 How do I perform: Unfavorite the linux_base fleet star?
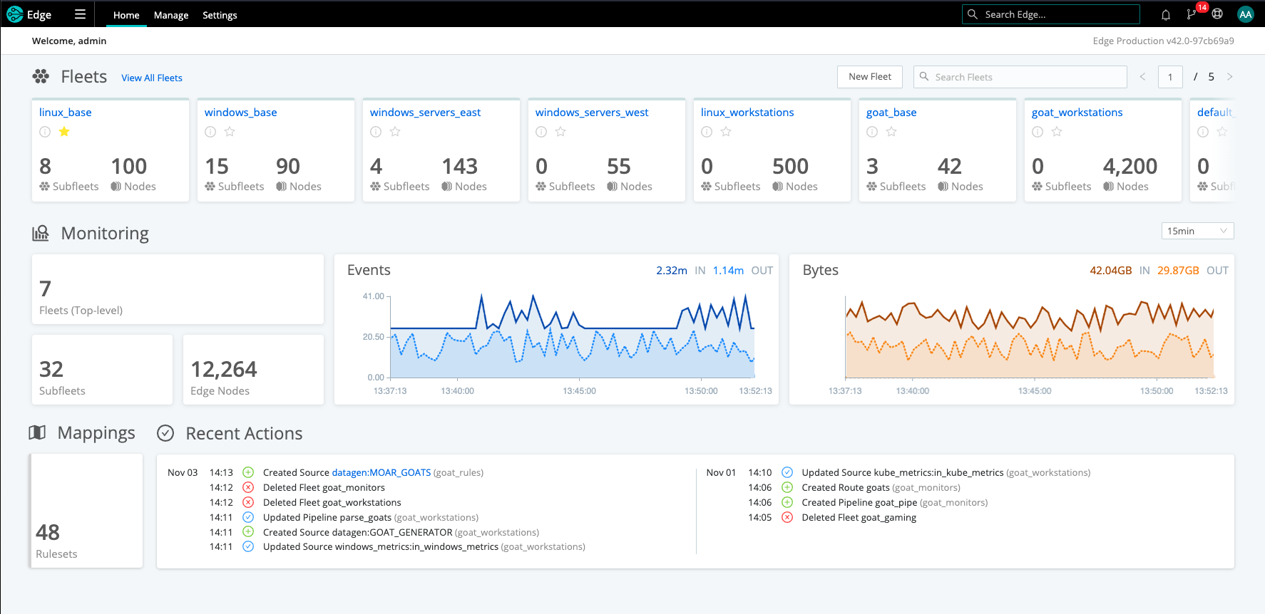(64, 132)
